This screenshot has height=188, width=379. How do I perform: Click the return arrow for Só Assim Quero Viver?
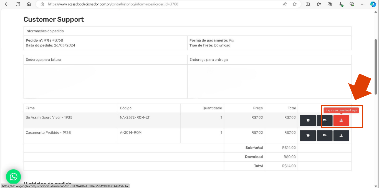(324, 120)
